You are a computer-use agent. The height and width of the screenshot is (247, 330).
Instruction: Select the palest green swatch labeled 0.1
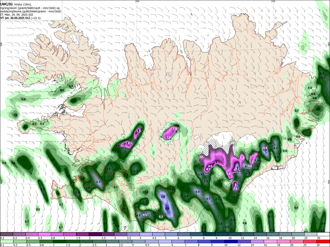6,241
